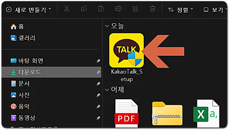Select the Excel CSV file under 어제
The height and width of the screenshot is (130, 229).
[206, 113]
